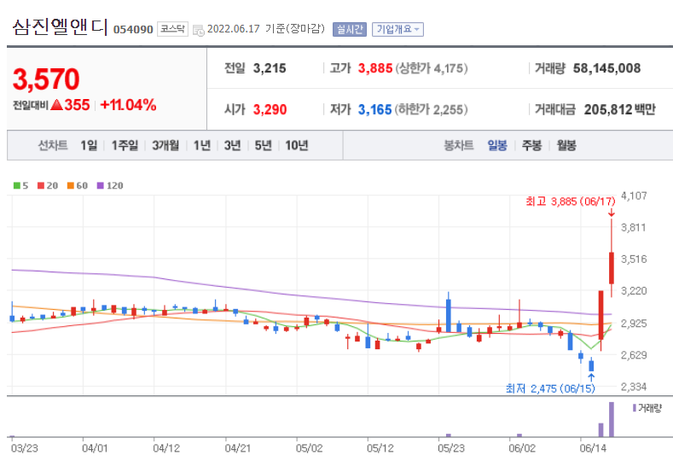This screenshot has height=467, width=673.
Task: Click the calendar clock icon before the date
Action: coord(198,30)
